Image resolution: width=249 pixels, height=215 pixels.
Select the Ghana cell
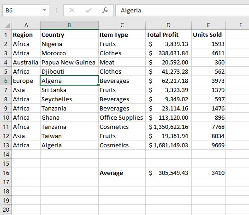[69, 117]
